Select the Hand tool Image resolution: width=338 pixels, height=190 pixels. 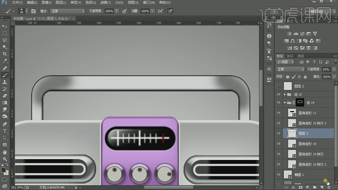coord(4,152)
